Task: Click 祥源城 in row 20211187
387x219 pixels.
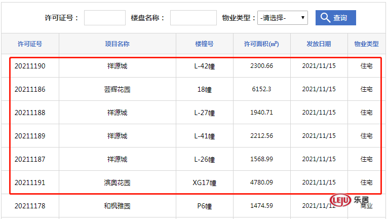Action: pyautogui.click(x=117, y=159)
